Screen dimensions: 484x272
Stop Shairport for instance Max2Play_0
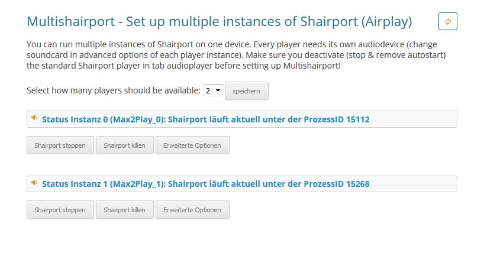pyautogui.click(x=60, y=145)
